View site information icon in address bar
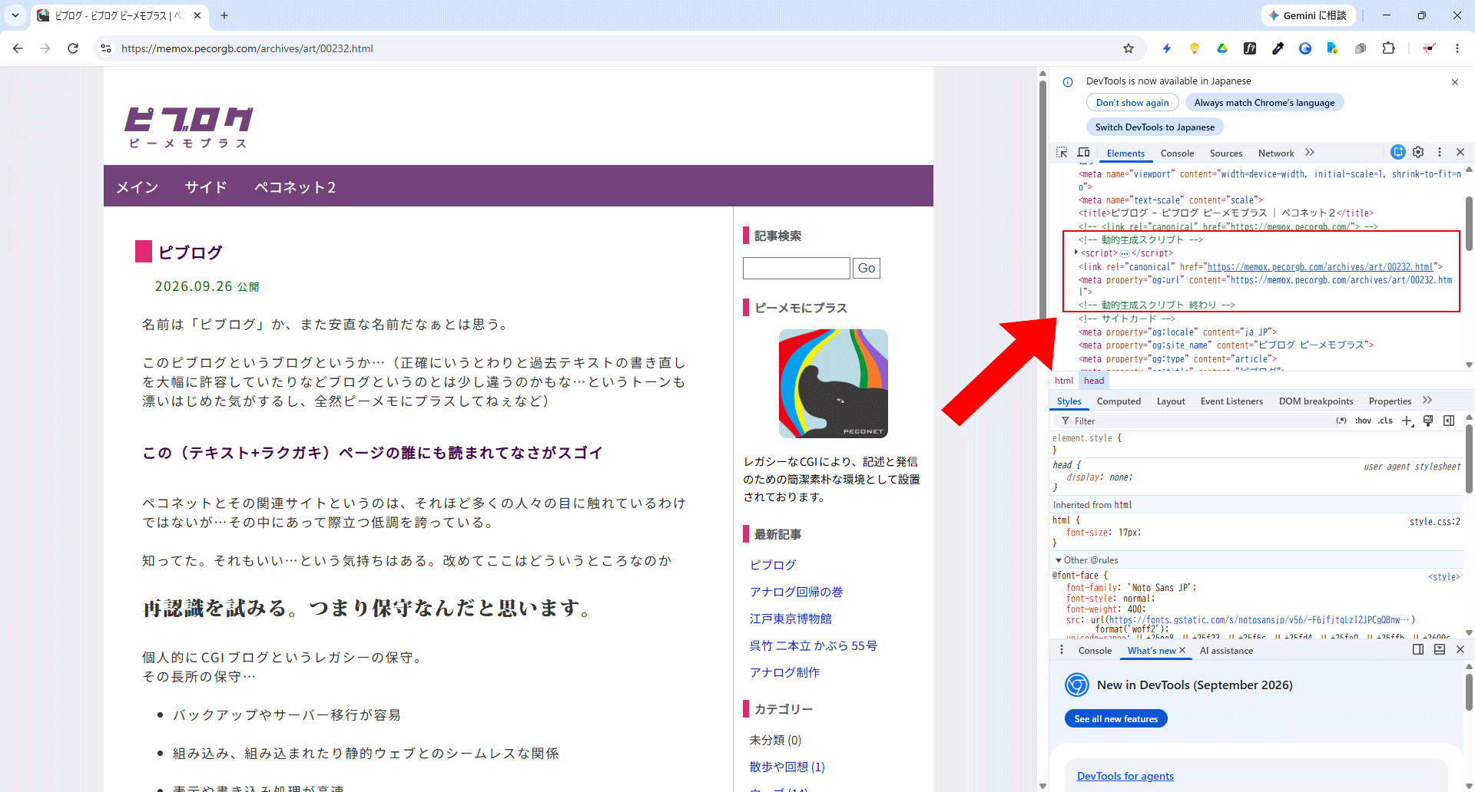Viewport: 1475px width, 792px height. pos(106,48)
